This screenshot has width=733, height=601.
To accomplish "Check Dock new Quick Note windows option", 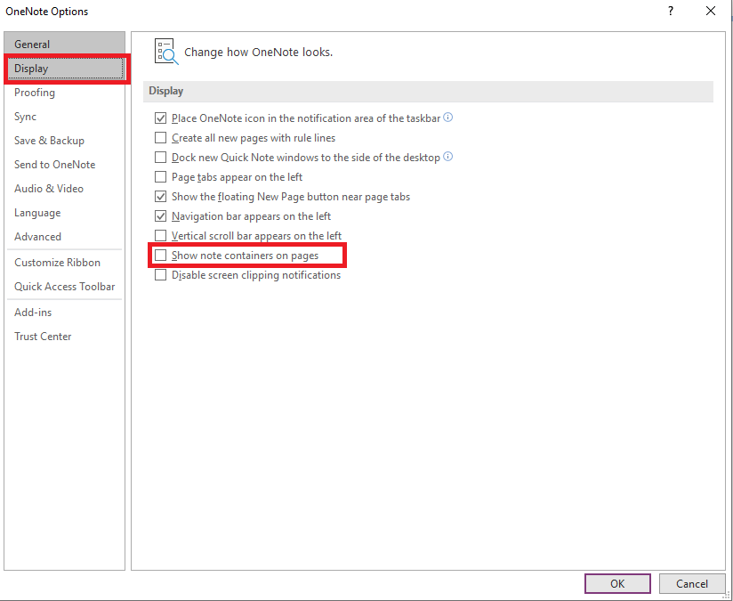I will coord(161,157).
